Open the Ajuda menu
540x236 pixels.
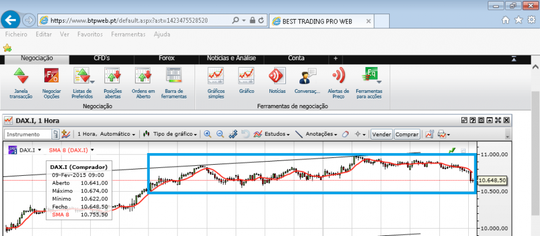162,34
